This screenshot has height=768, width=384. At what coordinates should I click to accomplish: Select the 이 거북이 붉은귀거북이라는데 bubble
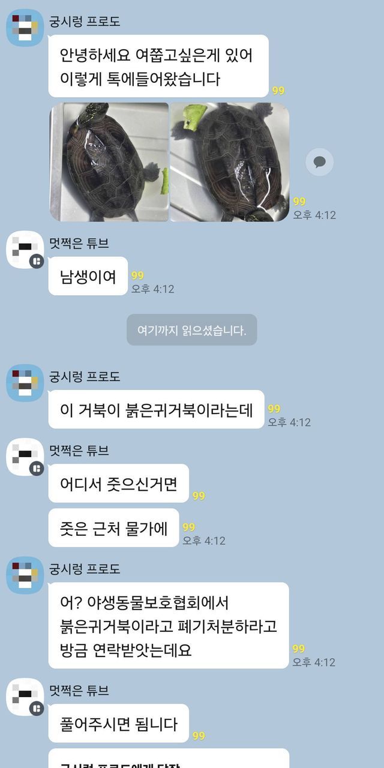[x=157, y=409]
